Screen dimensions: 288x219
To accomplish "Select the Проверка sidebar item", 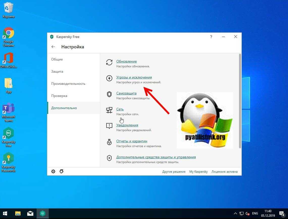I will coord(59,96).
